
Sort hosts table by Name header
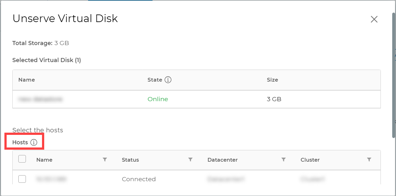[44, 160]
